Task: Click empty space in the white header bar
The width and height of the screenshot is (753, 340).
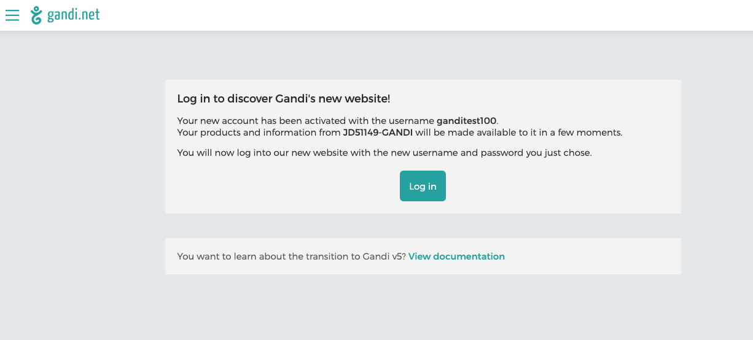Action: click(430, 15)
